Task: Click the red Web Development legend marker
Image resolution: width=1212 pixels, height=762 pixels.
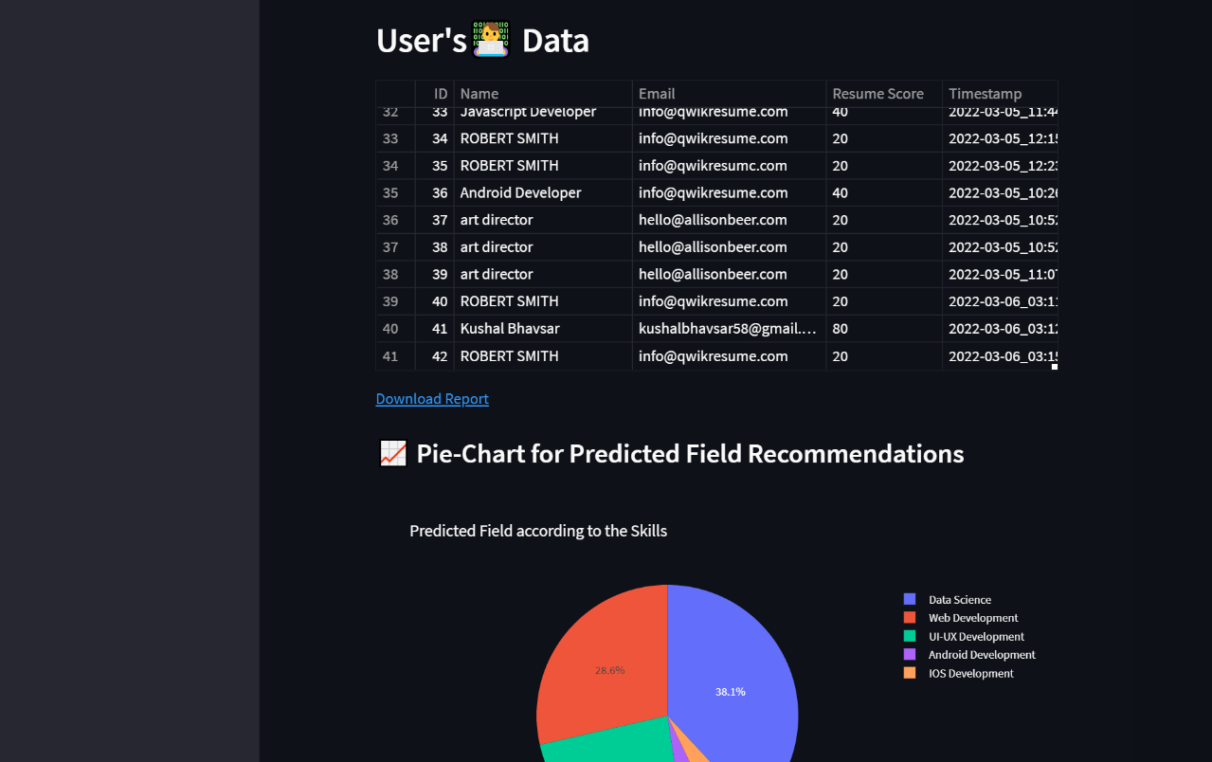Action: [x=909, y=617]
